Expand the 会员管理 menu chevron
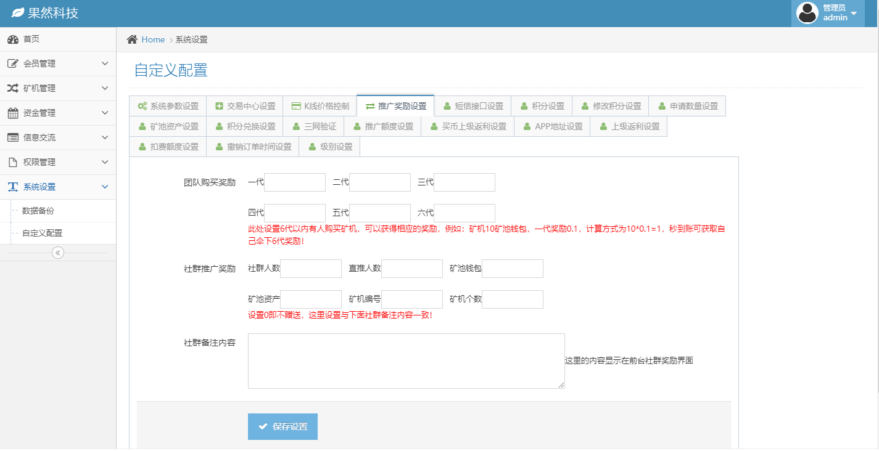This screenshot has width=879, height=451. coord(105,64)
